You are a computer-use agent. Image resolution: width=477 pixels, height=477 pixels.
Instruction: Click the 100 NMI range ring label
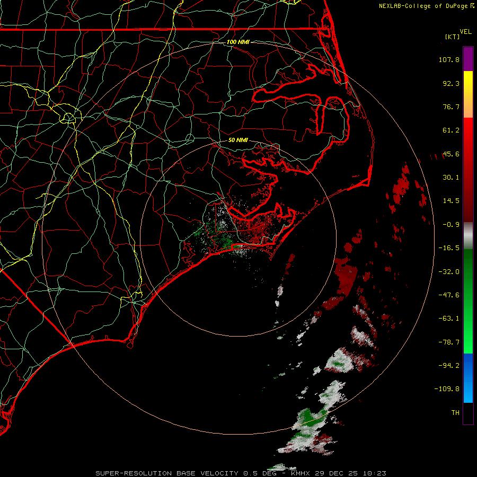coord(238,42)
